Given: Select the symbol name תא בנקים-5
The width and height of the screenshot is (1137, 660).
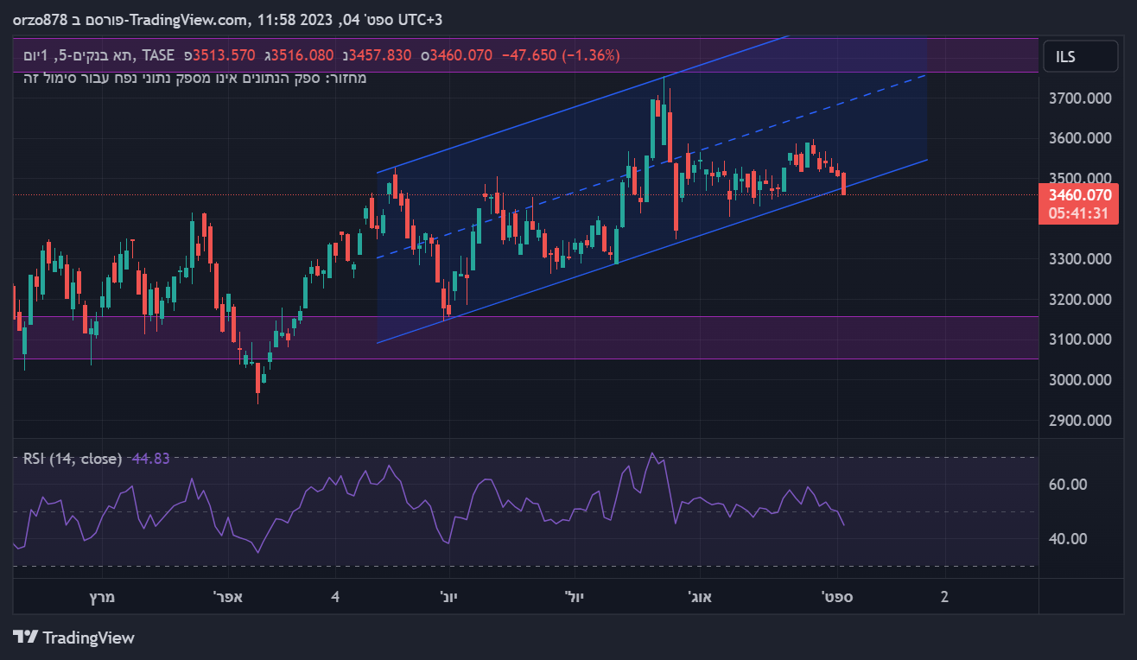Looking at the screenshot, I should point(100,55).
